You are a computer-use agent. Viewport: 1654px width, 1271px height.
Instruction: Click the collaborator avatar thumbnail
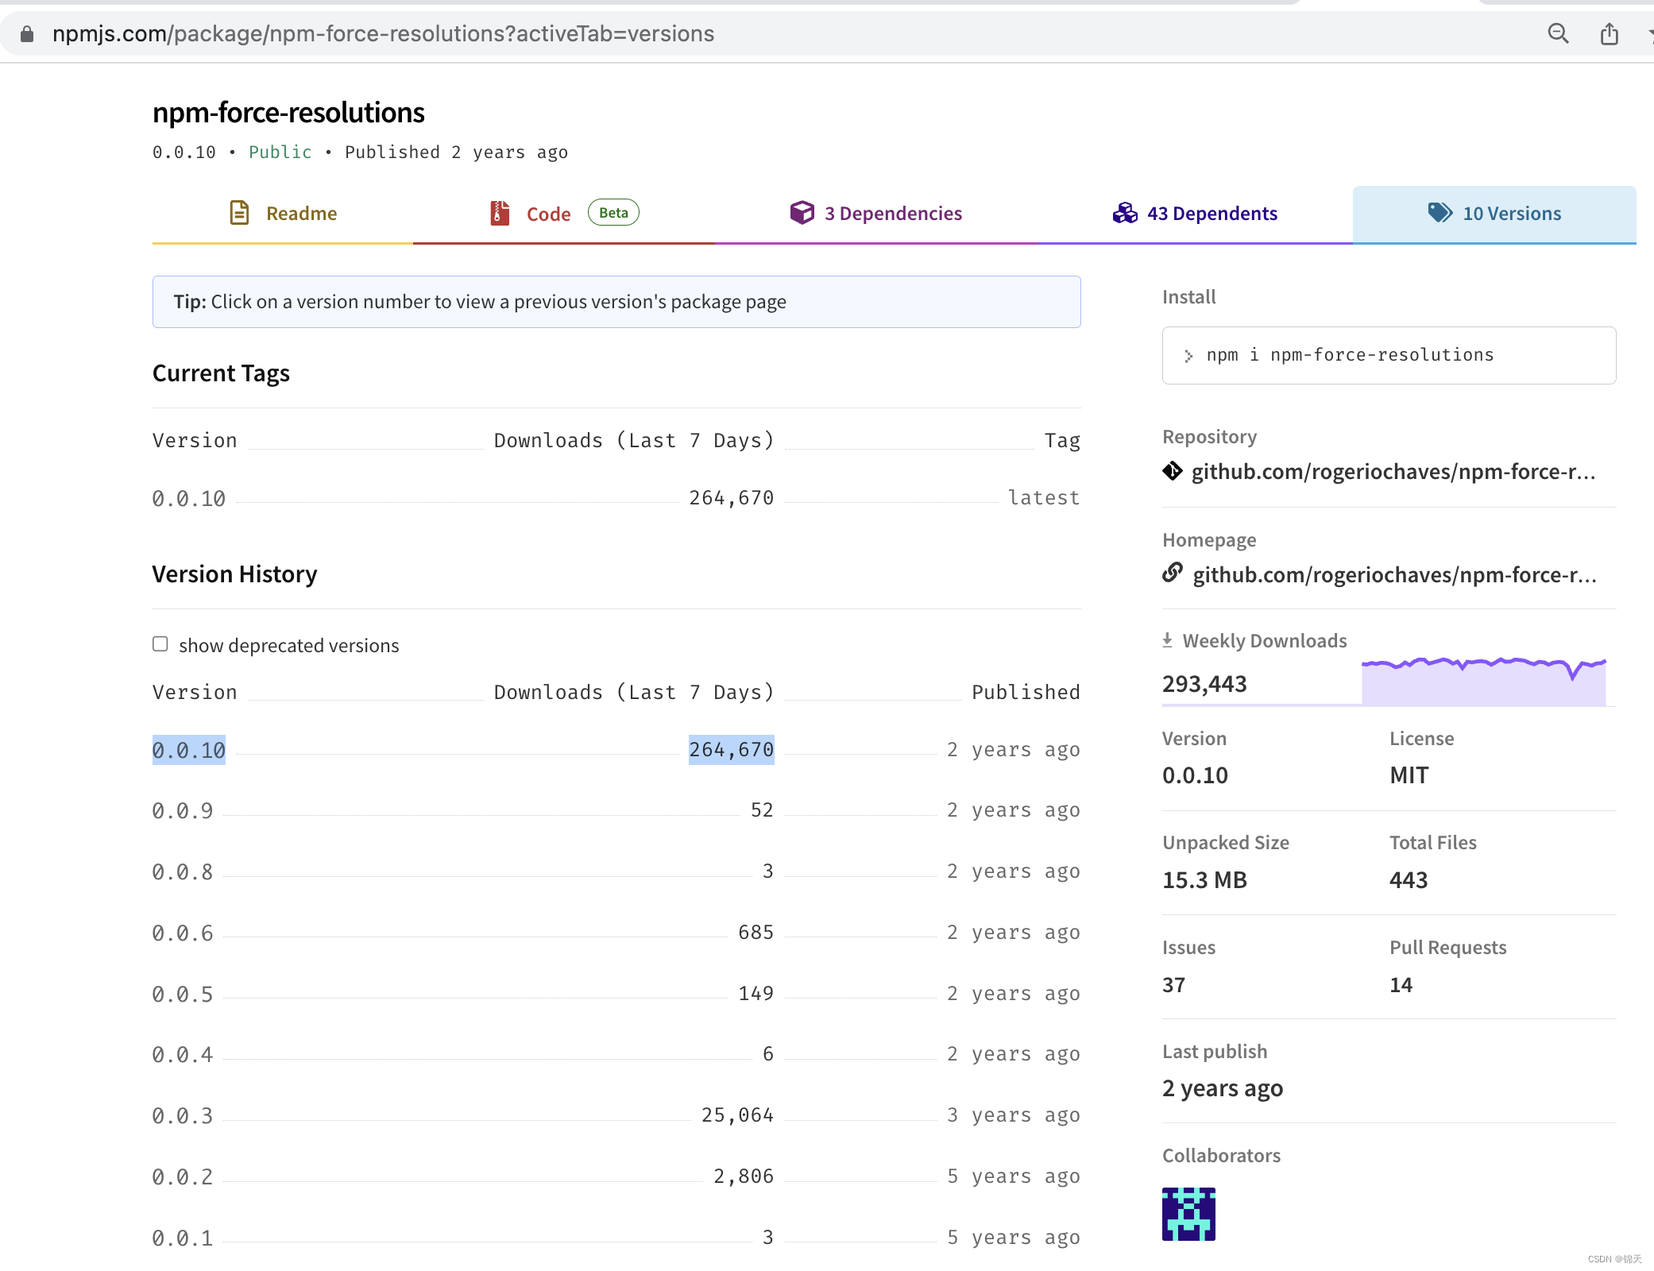tap(1188, 1214)
